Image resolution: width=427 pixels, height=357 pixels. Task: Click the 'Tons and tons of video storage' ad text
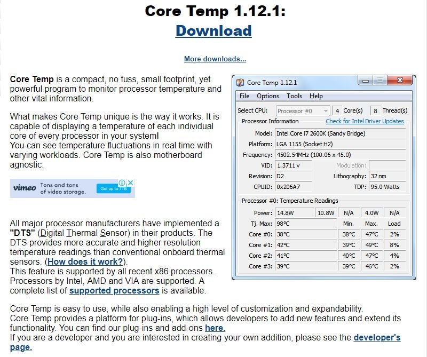(x=63, y=188)
